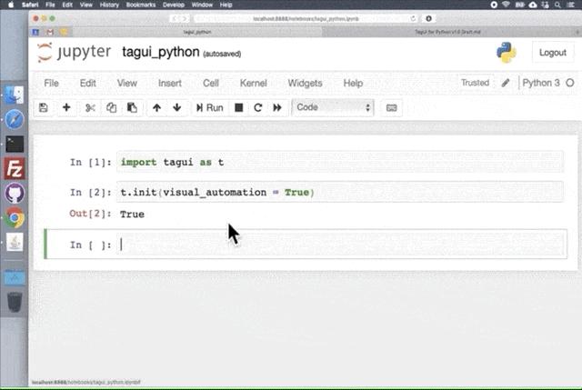Image resolution: width=582 pixels, height=390 pixels.
Task: Move selected cell up with arrow icon
Action: point(156,107)
